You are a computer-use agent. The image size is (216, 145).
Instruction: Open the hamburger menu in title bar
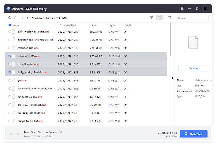(x=182, y=9)
